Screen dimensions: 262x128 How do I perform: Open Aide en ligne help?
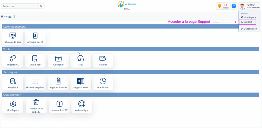click(x=82, y=106)
